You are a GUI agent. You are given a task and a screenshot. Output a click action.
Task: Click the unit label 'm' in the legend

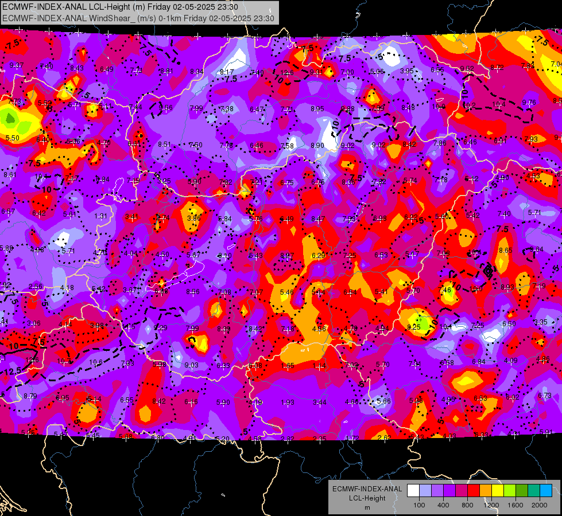pyautogui.click(x=367, y=507)
